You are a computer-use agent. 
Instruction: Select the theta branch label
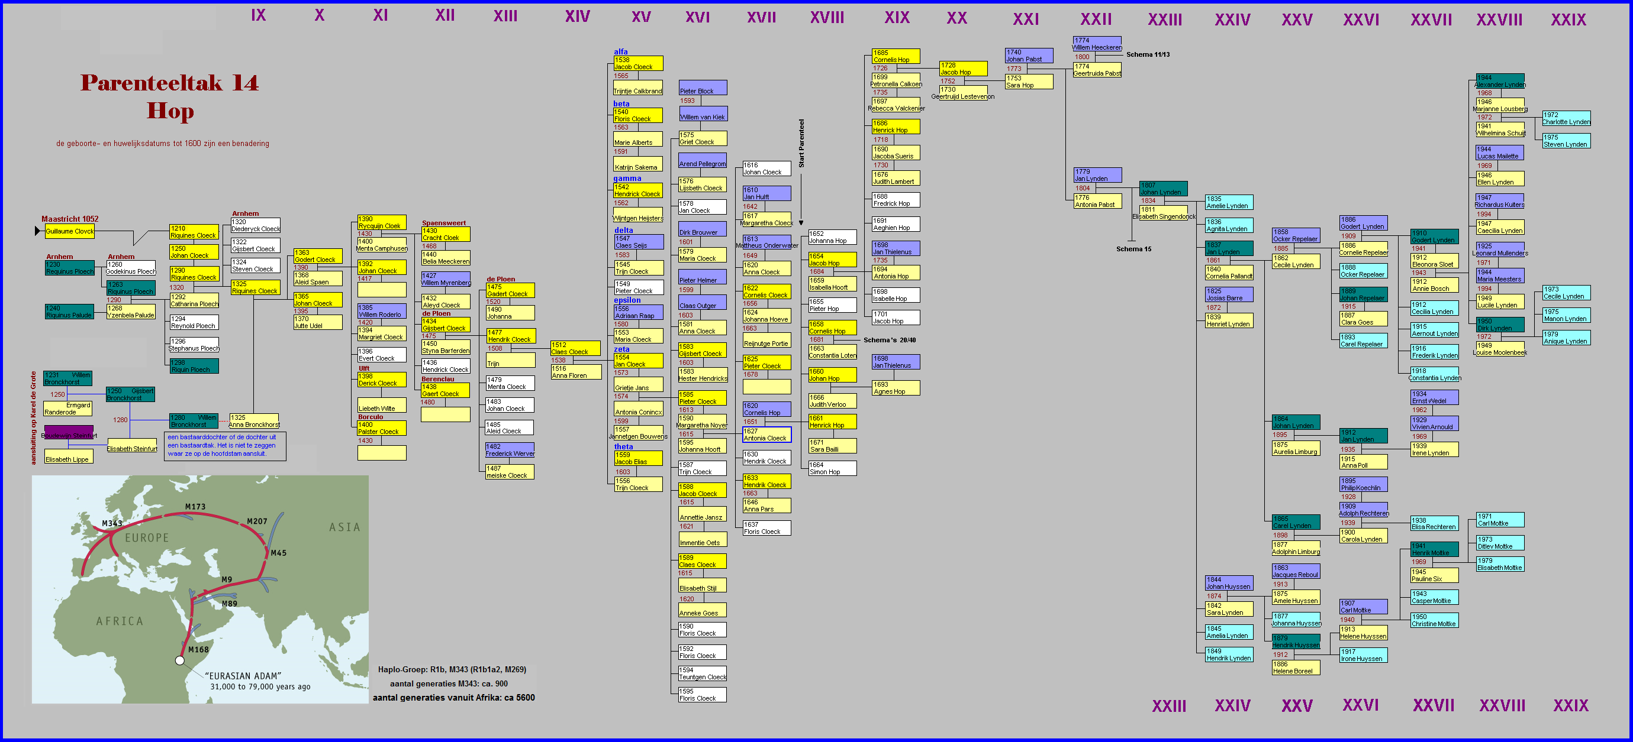point(623,446)
